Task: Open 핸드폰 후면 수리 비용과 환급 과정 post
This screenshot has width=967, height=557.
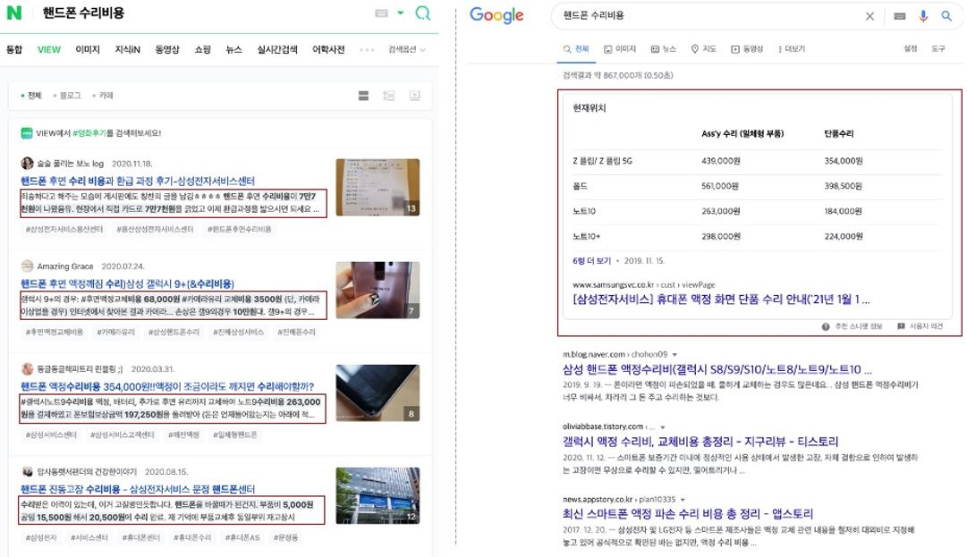Action: pyautogui.click(x=138, y=181)
